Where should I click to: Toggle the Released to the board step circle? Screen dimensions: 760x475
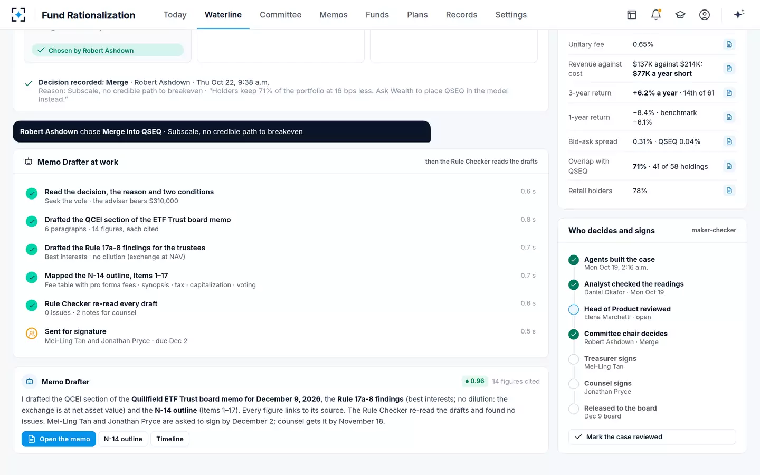(x=574, y=409)
